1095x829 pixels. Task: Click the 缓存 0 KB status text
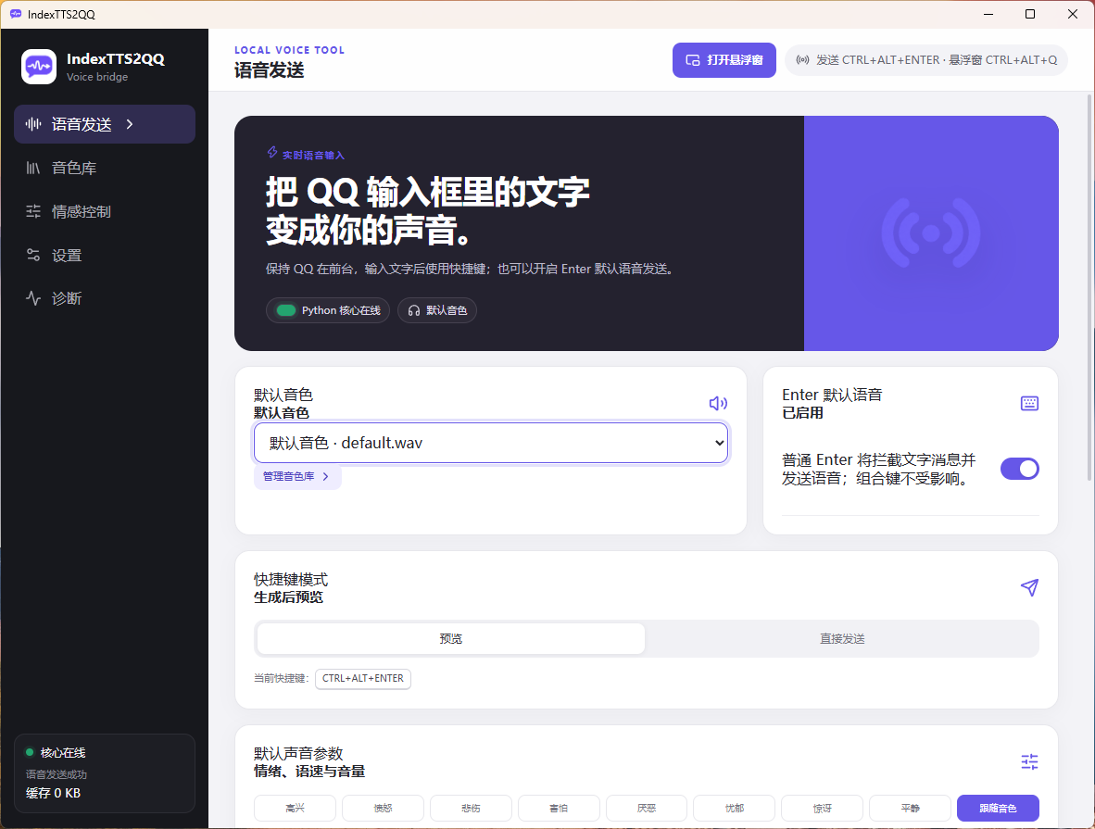[53, 793]
